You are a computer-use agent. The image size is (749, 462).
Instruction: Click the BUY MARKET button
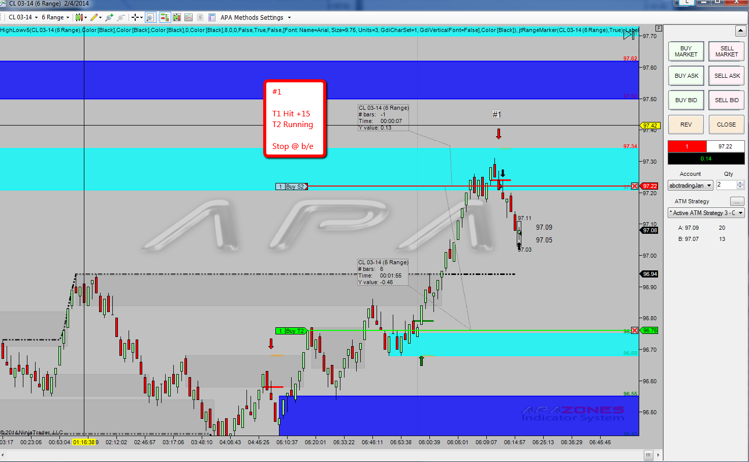(x=686, y=51)
